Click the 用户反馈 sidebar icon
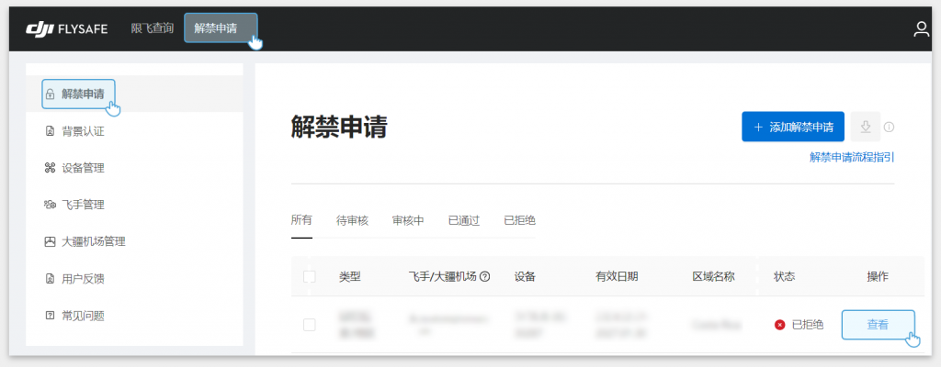Image resolution: width=941 pixels, height=367 pixels. (x=51, y=279)
